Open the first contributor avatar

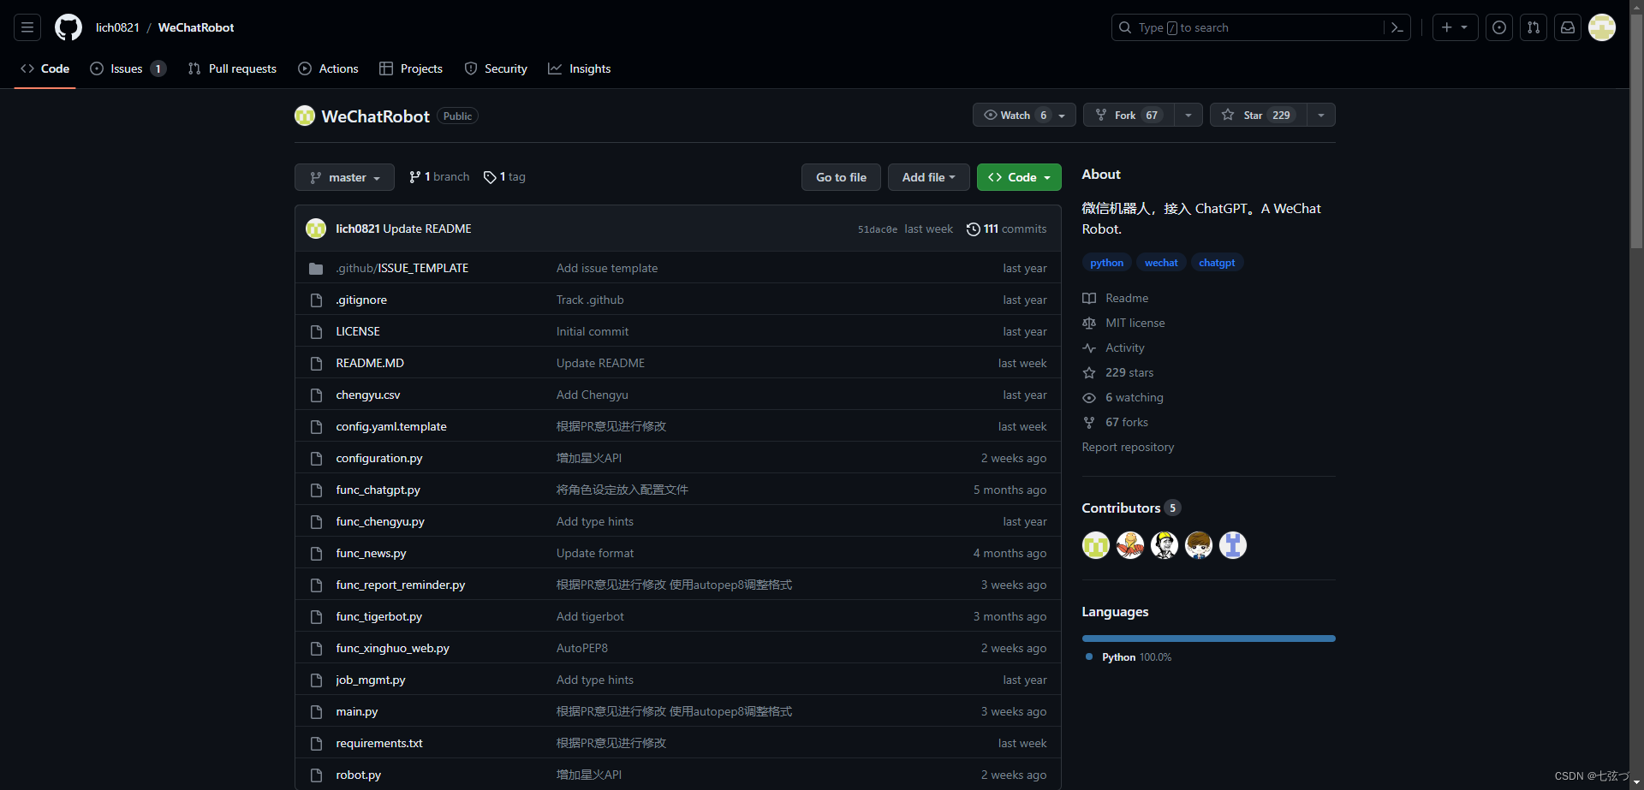[x=1096, y=544]
